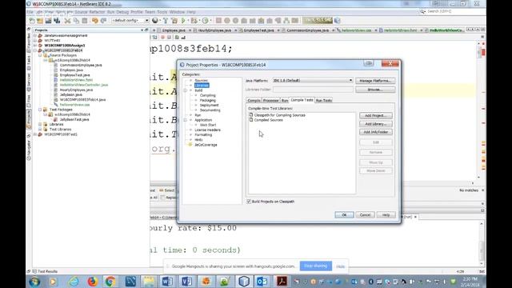Click the Undo arrow toolbar icon
Viewport: 512px width, 288px height.
[x=95, y=21]
